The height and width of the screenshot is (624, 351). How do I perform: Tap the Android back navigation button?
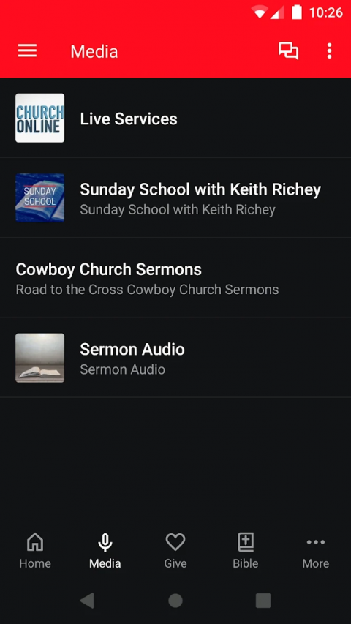tap(87, 600)
